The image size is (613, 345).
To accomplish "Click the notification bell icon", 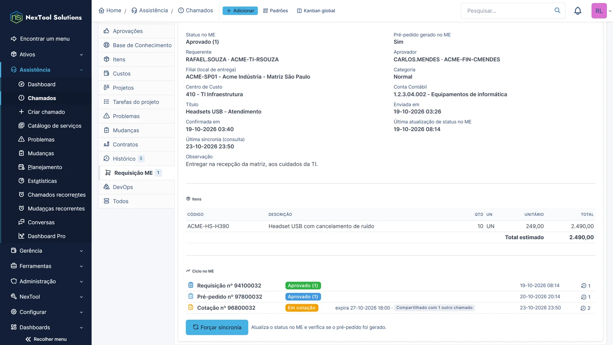I will click(x=578, y=11).
